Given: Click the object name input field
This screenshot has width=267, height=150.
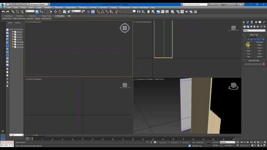Looking at the screenshot, I should click(253, 64).
